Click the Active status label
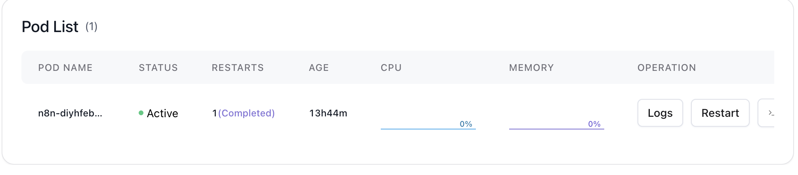Viewport: 798px width, 175px height. 162,113
